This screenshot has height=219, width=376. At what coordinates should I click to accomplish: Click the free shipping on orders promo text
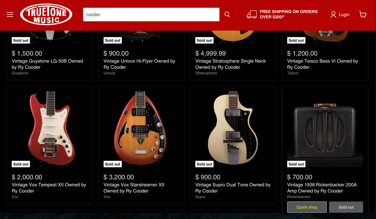click(x=288, y=14)
